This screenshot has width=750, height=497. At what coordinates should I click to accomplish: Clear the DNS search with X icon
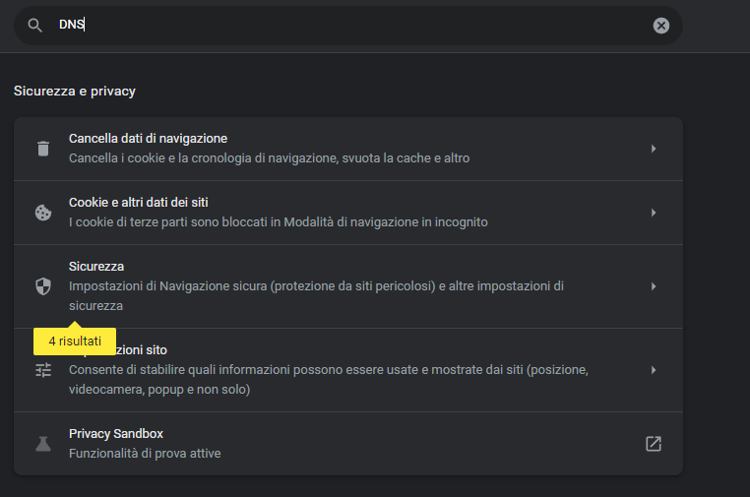[x=661, y=26]
